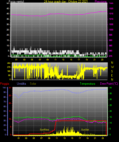Click the lowest 'N' compass label

(x=112, y=80)
